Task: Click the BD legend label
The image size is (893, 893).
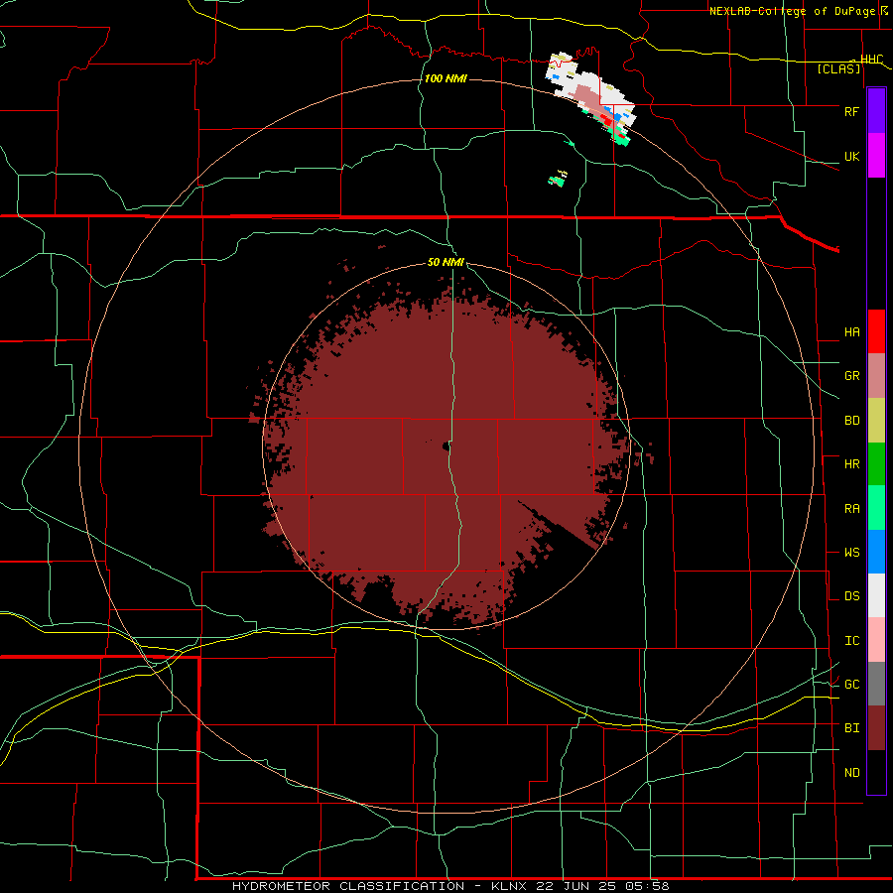Action: [851, 421]
